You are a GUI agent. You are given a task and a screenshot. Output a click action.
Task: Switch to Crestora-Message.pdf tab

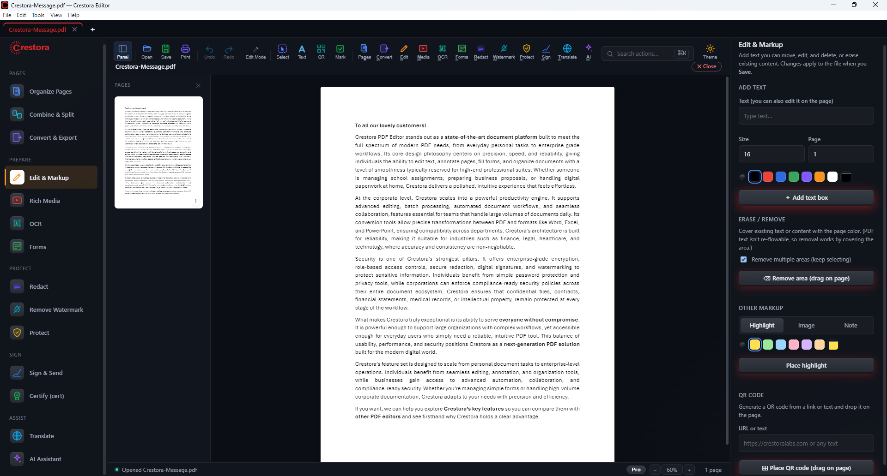point(37,30)
